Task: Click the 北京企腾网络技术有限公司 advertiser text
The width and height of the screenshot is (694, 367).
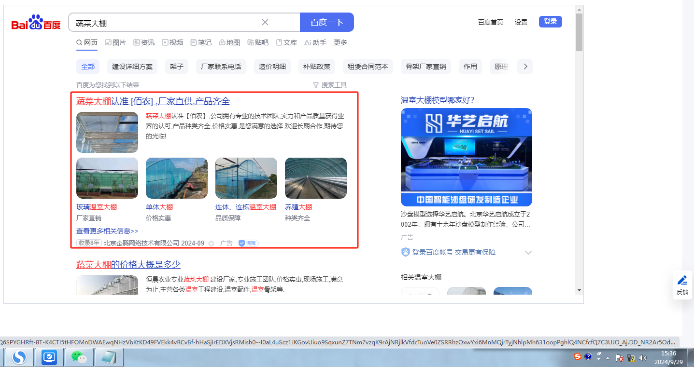Action: 142,244
